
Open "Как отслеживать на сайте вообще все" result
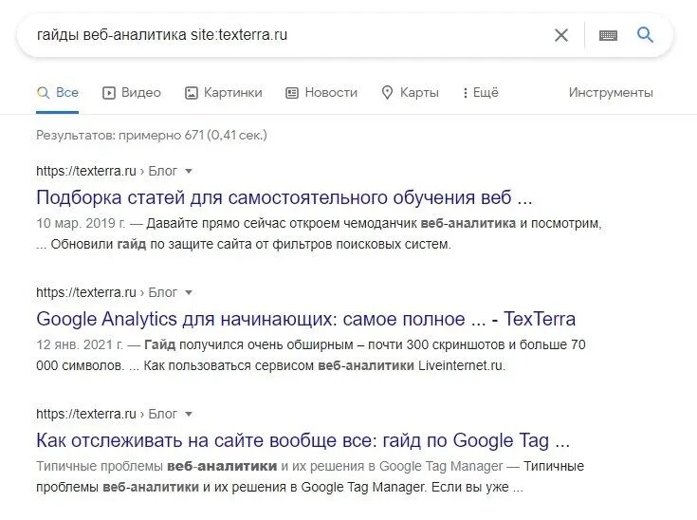tap(303, 441)
